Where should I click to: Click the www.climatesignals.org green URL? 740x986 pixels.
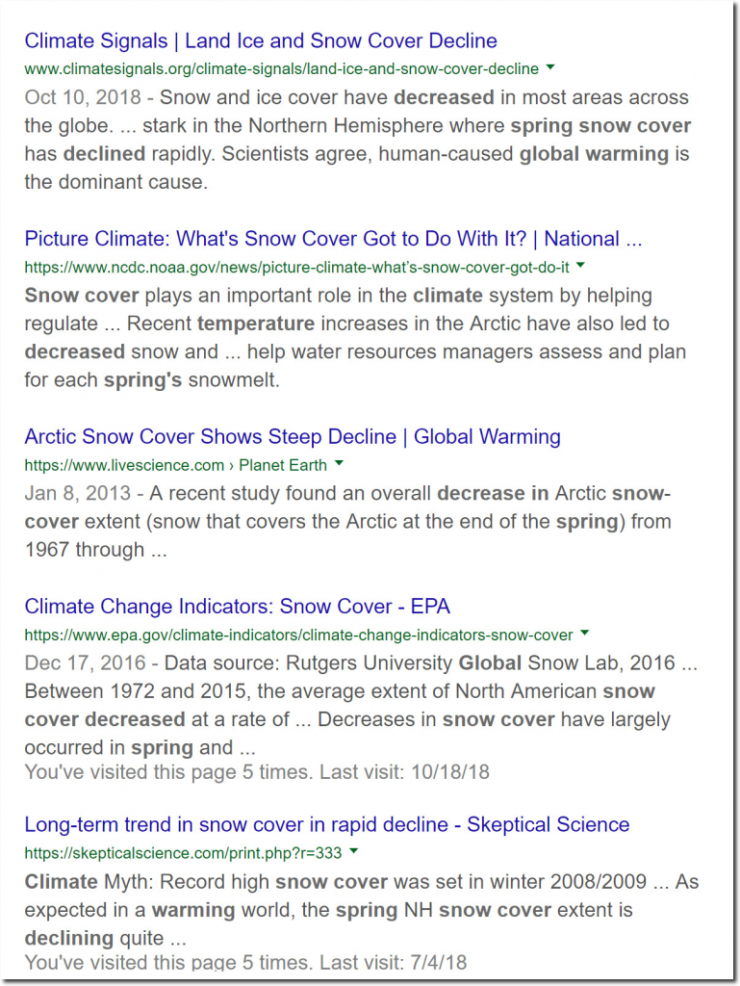tap(281, 69)
